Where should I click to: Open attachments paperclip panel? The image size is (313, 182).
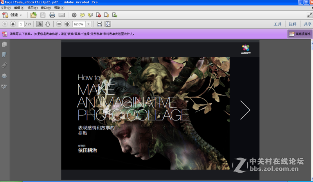pos(4,65)
